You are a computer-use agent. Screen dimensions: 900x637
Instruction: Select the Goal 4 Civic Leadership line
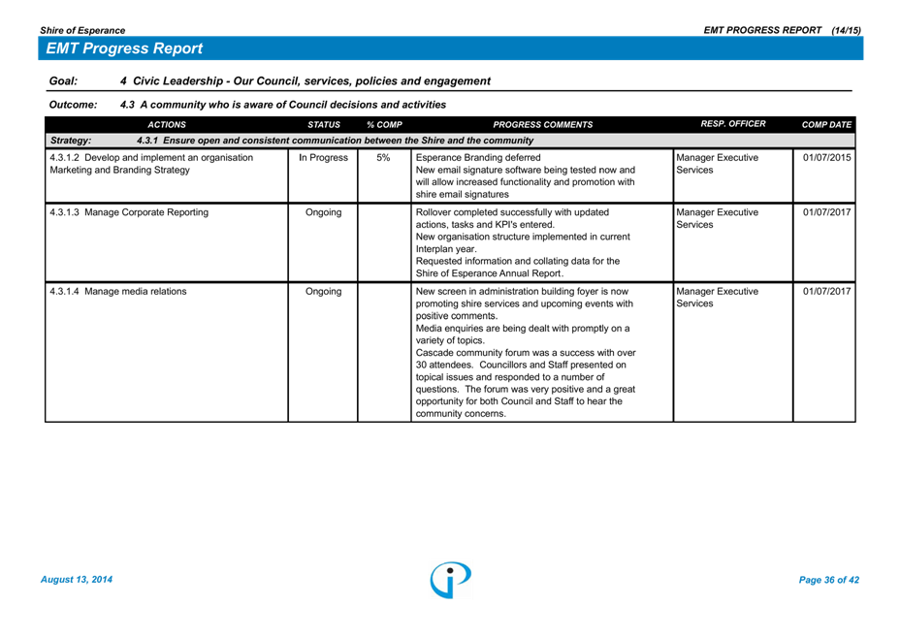(270, 80)
